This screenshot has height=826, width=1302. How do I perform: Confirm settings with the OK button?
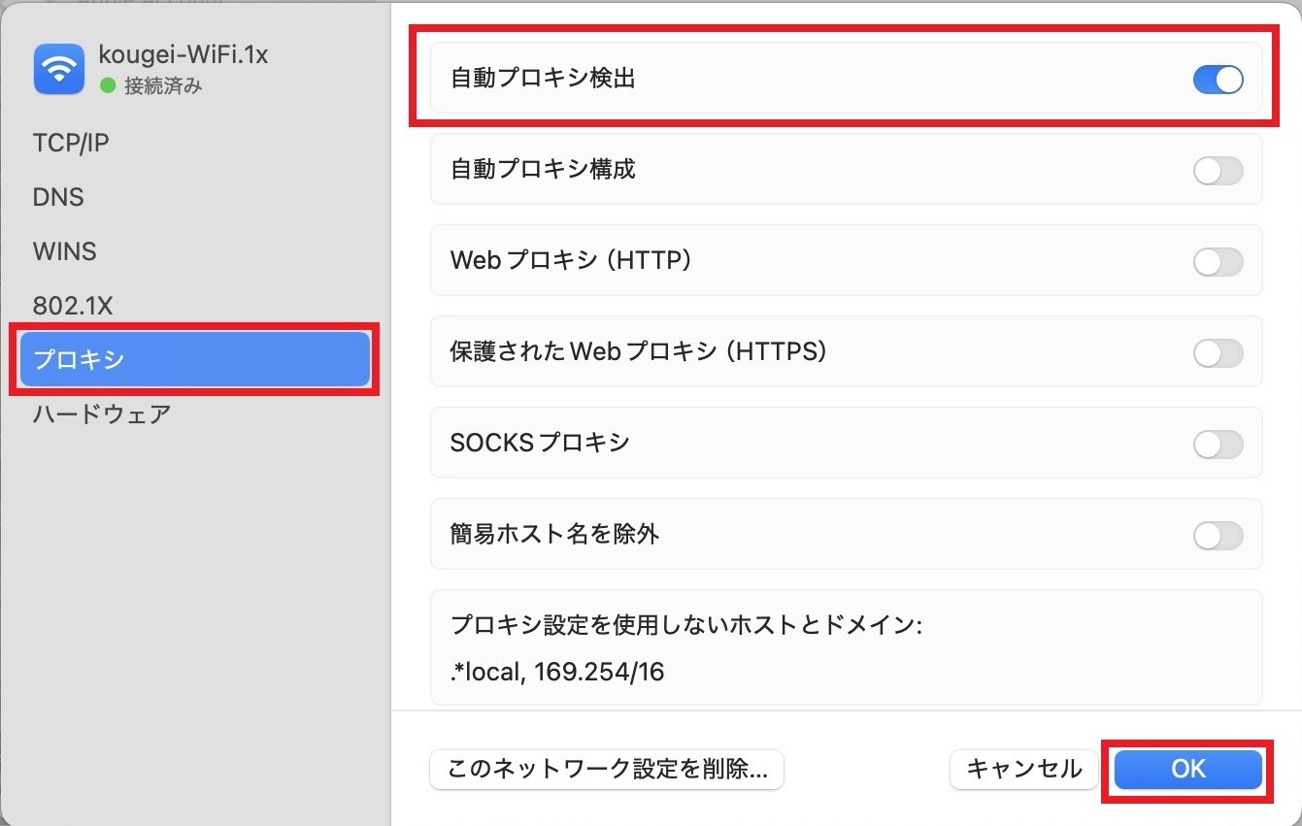(x=1188, y=770)
